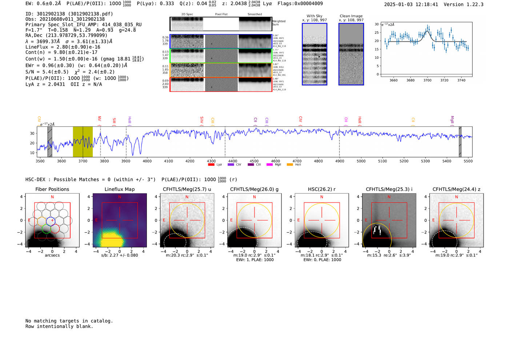This screenshot has height=346, width=509.
Task: Click the CFHTLS/Meg(24.4) z cutout
Action: pos(456,220)
